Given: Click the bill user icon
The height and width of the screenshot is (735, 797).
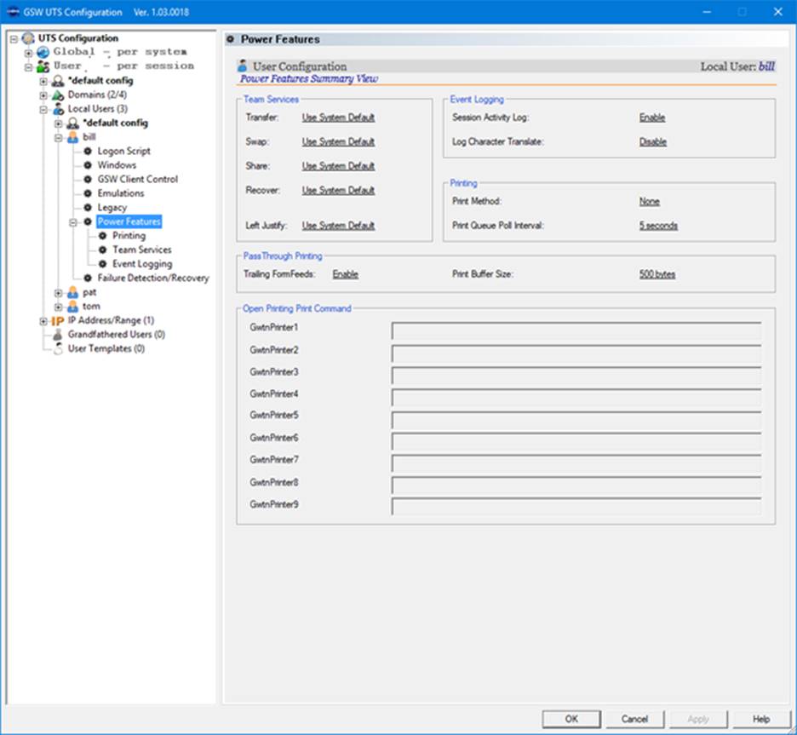Looking at the screenshot, I should pyautogui.click(x=73, y=137).
